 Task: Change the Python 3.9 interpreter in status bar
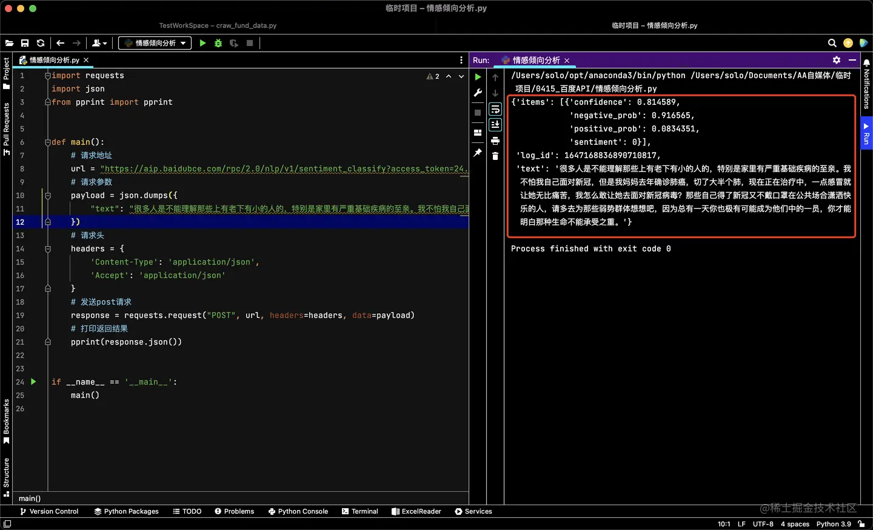pos(834,524)
